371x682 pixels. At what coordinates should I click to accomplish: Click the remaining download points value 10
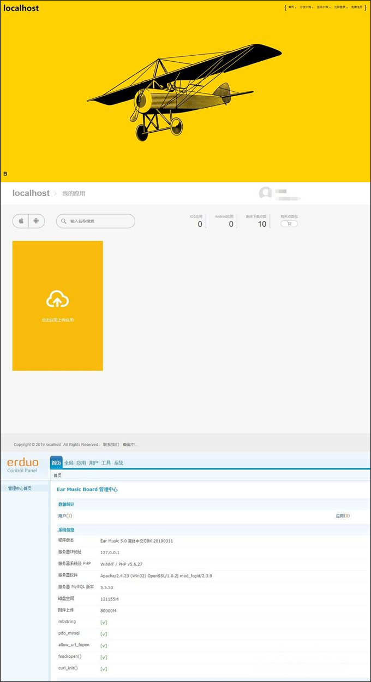(x=262, y=224)
